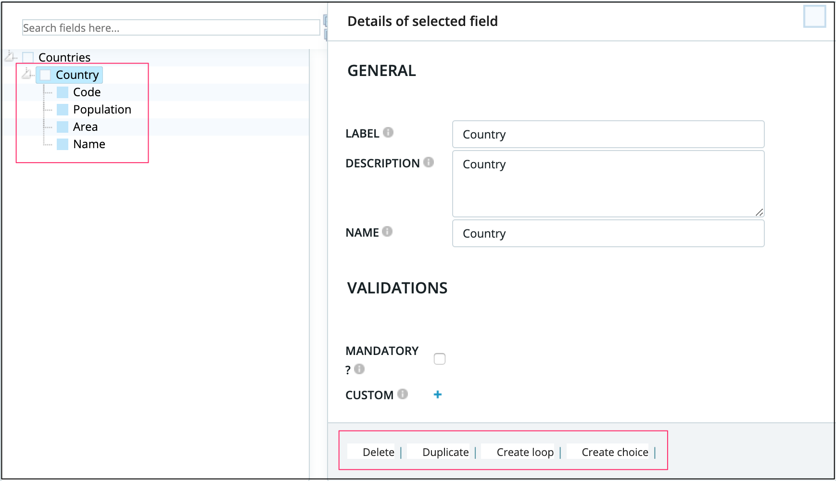Click the Create loop button
The image size is (836, 481).
[x=518, y=452]
